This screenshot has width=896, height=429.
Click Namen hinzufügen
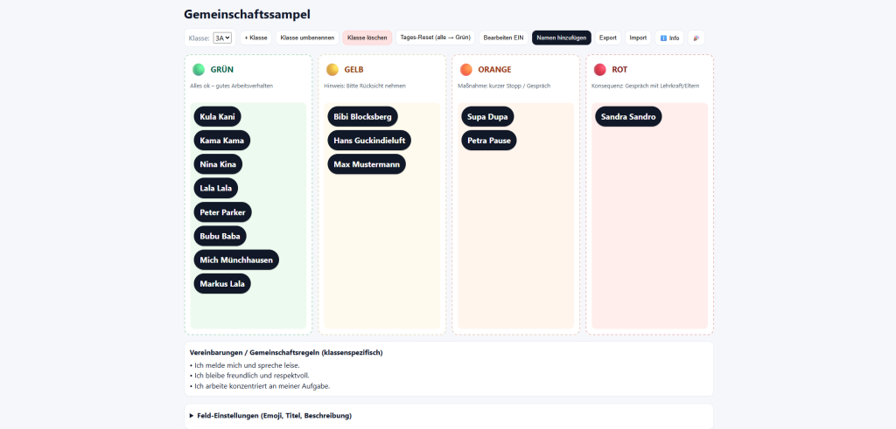point(561,38)
